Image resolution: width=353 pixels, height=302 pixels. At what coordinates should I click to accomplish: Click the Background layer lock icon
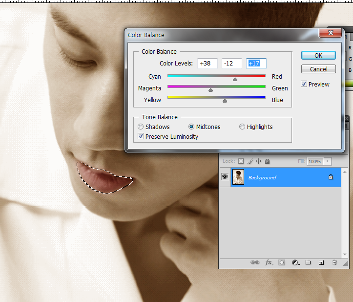[x=331, y=177]
